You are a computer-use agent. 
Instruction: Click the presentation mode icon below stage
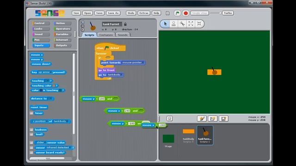[170, 119]
